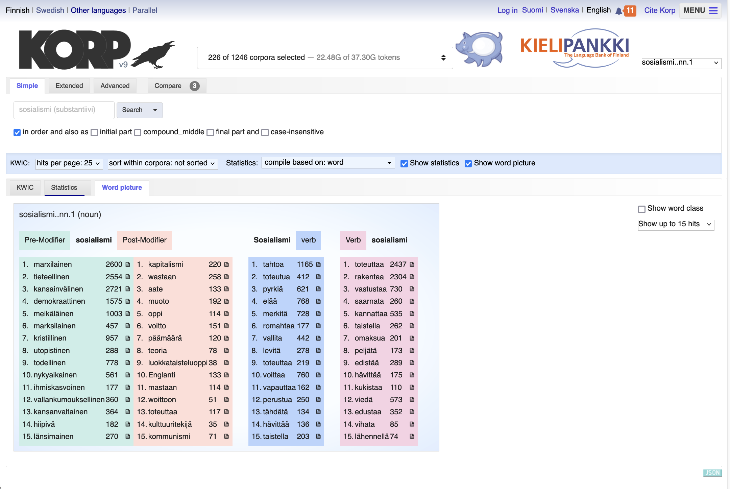Image resolution: width=730 pixels, height=489 pixels.
Task: Open Show up to 15 hits dropdown
Action: coord(676,224)
